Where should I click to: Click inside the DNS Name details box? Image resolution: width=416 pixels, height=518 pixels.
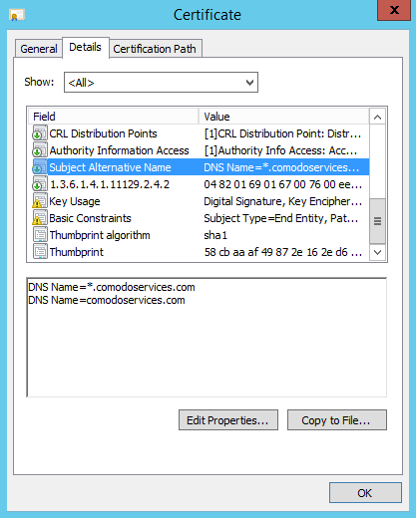click(207, 337)
